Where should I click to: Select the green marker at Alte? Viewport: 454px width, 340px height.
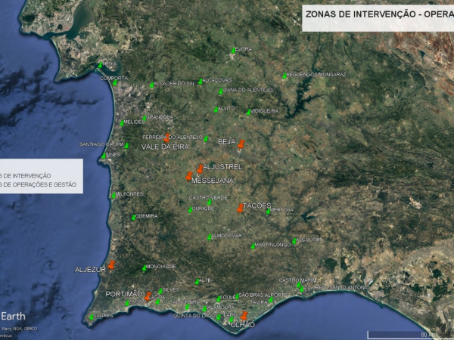pos(197,282)
